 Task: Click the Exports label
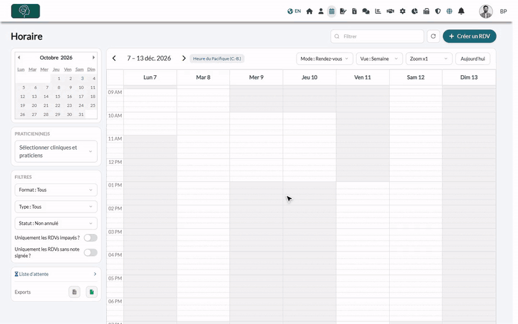(23, 292)
